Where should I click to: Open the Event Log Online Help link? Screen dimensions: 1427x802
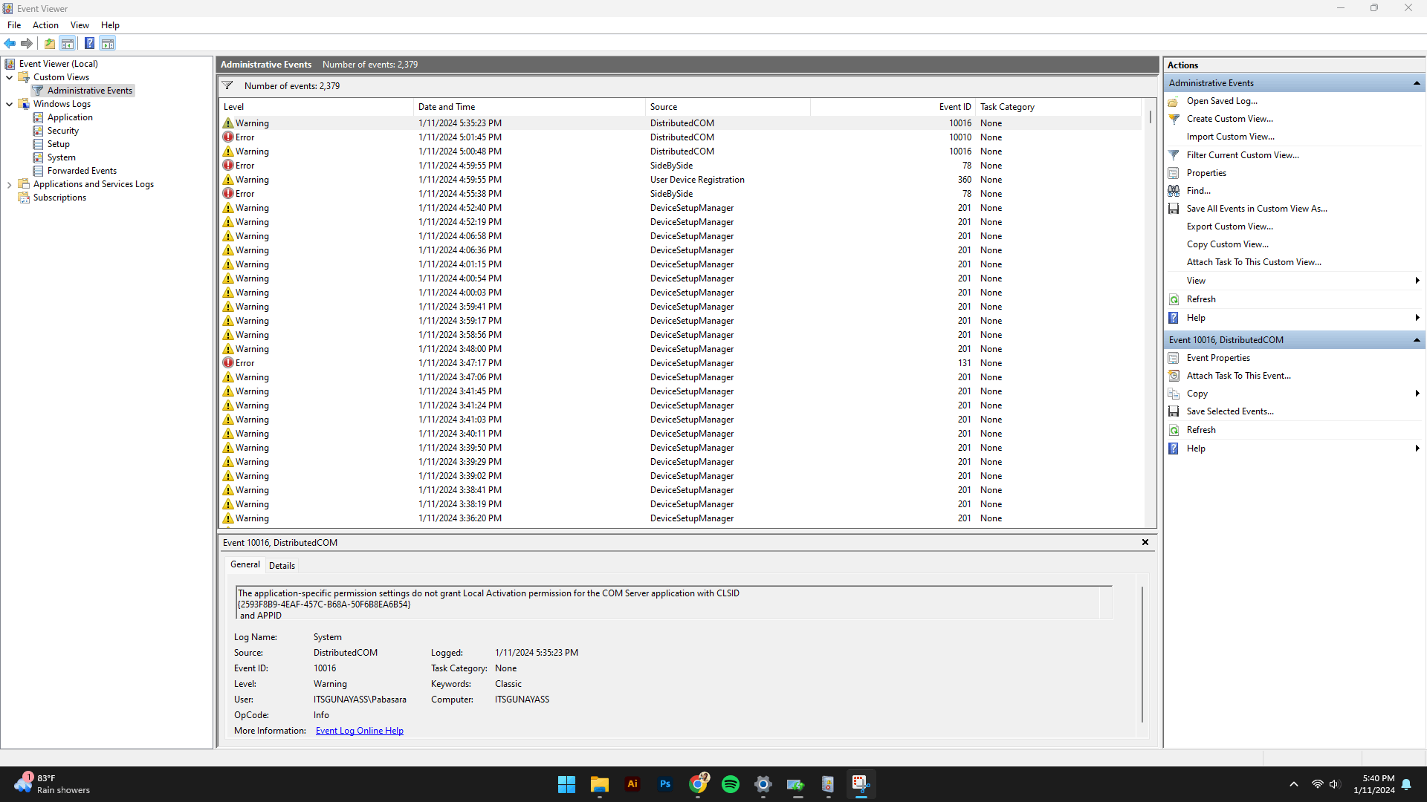[x=359, y=731]
